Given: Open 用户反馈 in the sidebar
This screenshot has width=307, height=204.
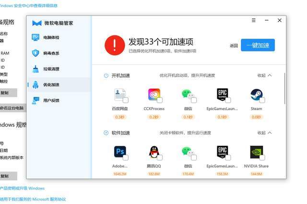Looking at the screenshot, I should pyautogui.click(x=59, y=100).
